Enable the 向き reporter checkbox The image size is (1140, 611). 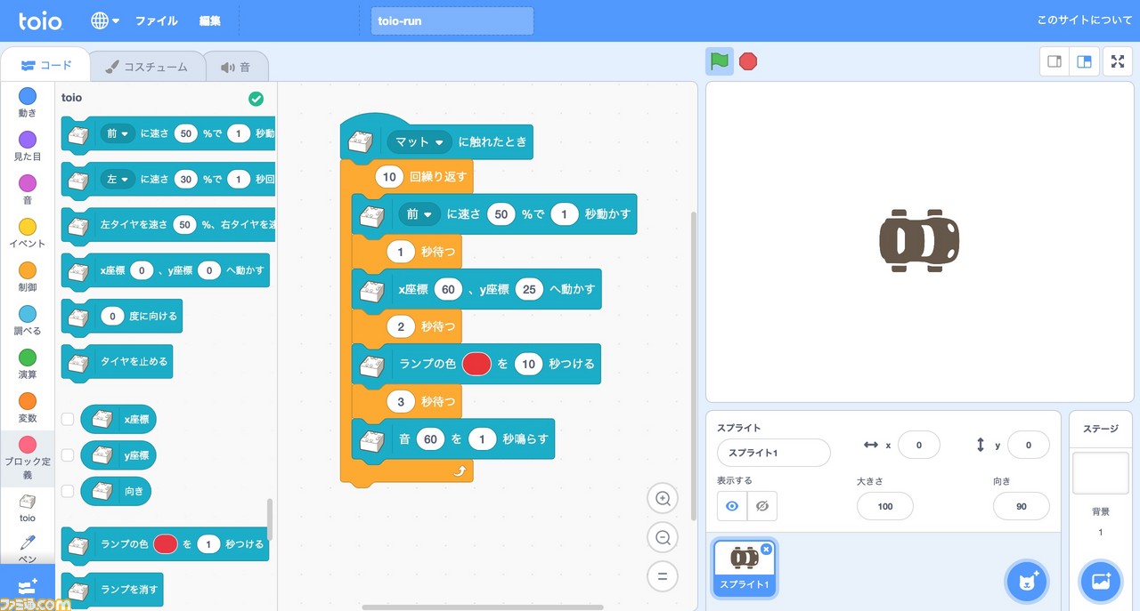pos(68,490)
